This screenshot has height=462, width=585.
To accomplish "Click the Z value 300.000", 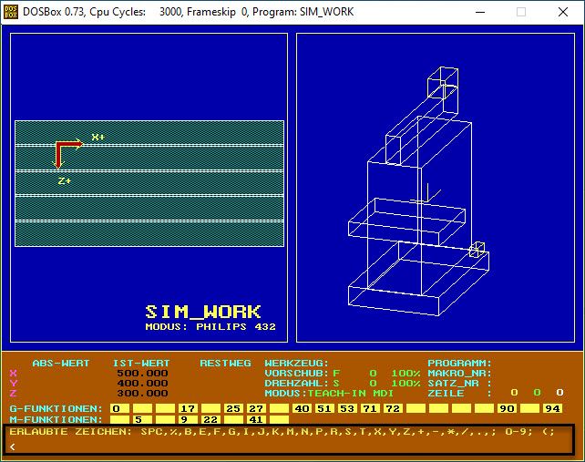I will click(x=142, y=394).
